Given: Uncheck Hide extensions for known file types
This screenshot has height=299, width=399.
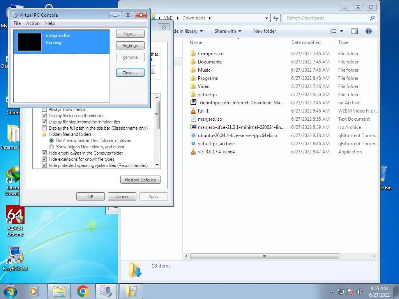Looking at the screenshot, I should coord(44,159).
